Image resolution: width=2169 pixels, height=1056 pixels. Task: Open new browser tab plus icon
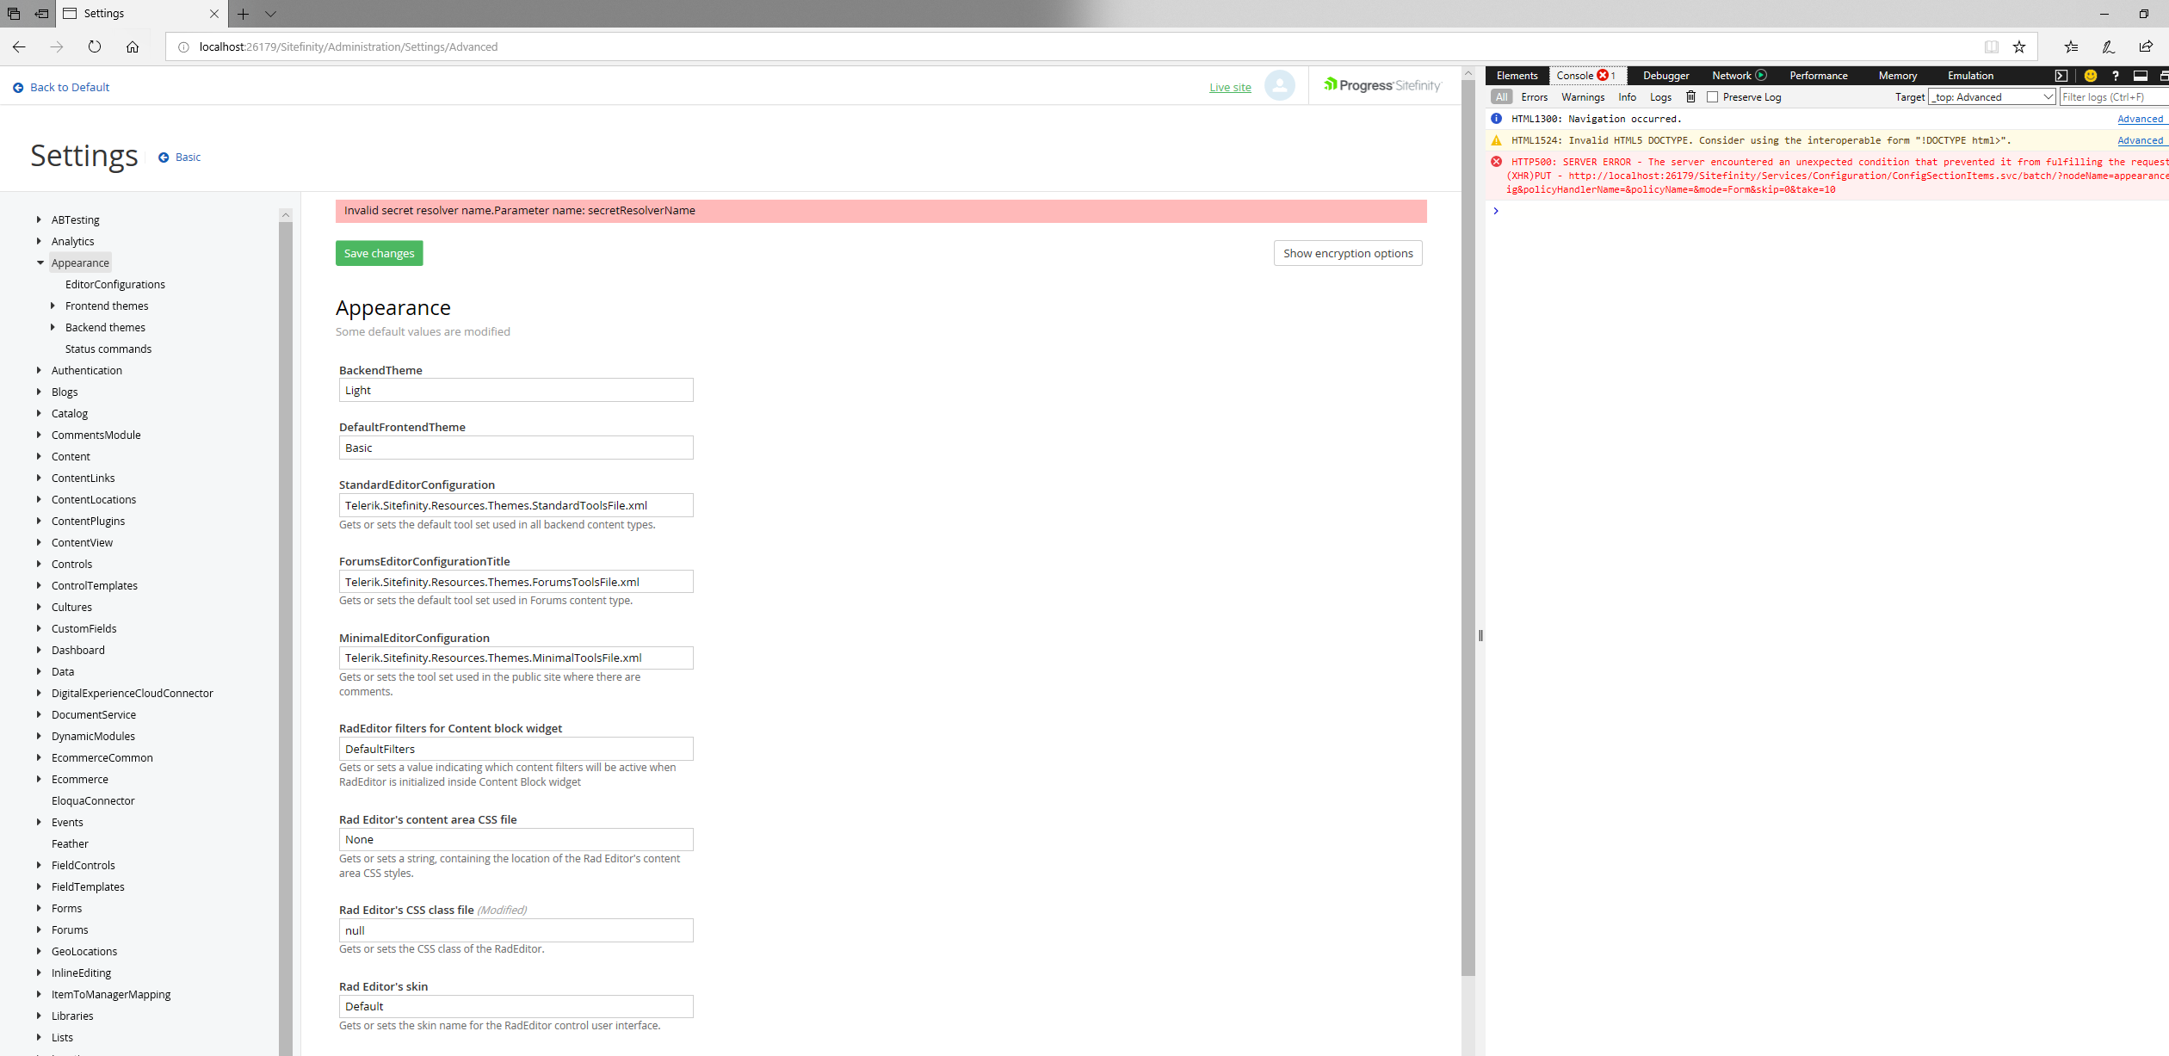[244, 14]
